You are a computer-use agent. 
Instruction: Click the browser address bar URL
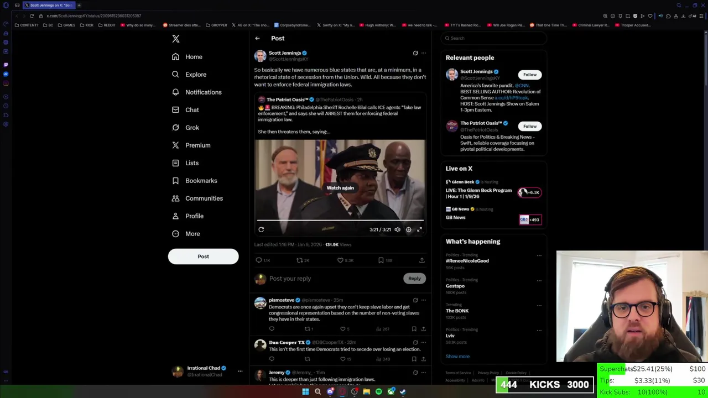coord(94,16)
